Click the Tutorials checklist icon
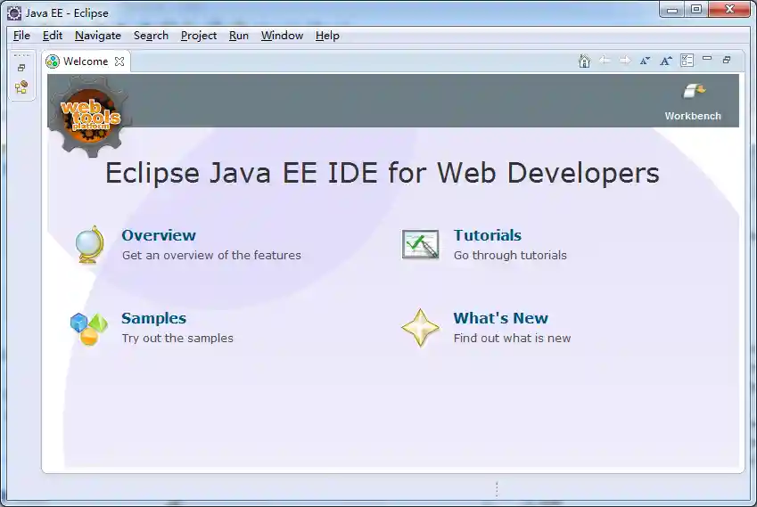Screen dimensions: 757x507 (421, 244)
